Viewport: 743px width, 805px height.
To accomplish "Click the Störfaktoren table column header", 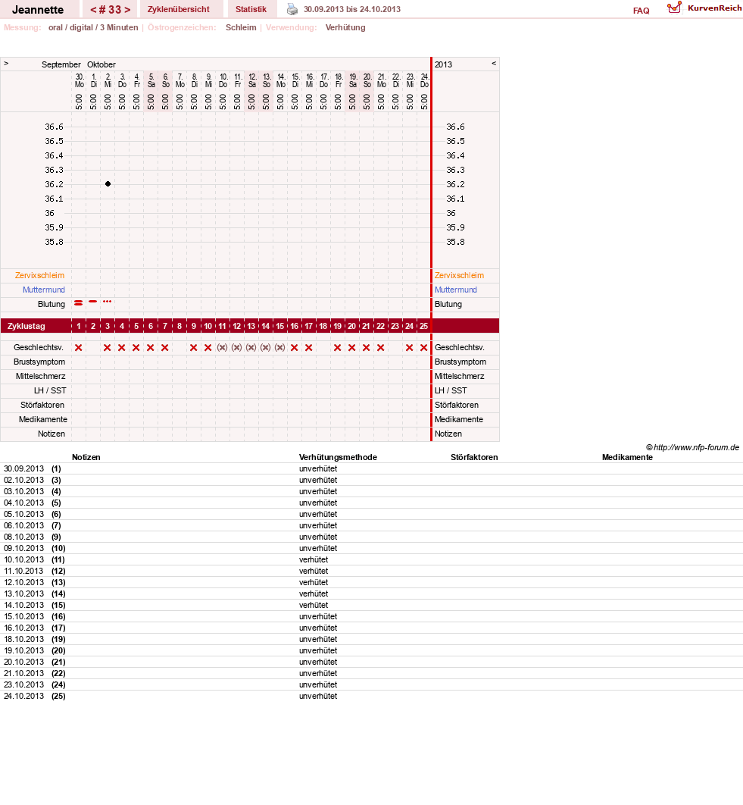I will pyautogui.click(x=474, y=457).
